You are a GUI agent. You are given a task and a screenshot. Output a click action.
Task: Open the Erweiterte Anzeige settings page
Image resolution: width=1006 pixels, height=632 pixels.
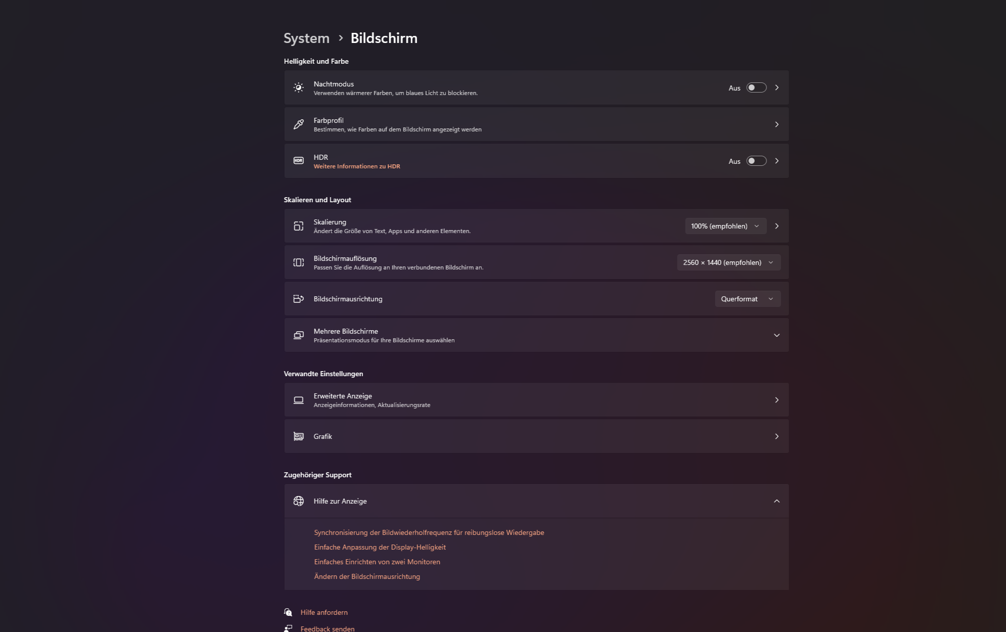(x=536, y=400)
